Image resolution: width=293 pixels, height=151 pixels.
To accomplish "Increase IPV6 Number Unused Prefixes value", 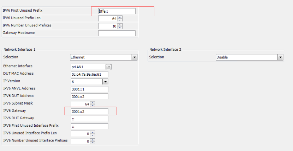I will [x=120, y=25].
